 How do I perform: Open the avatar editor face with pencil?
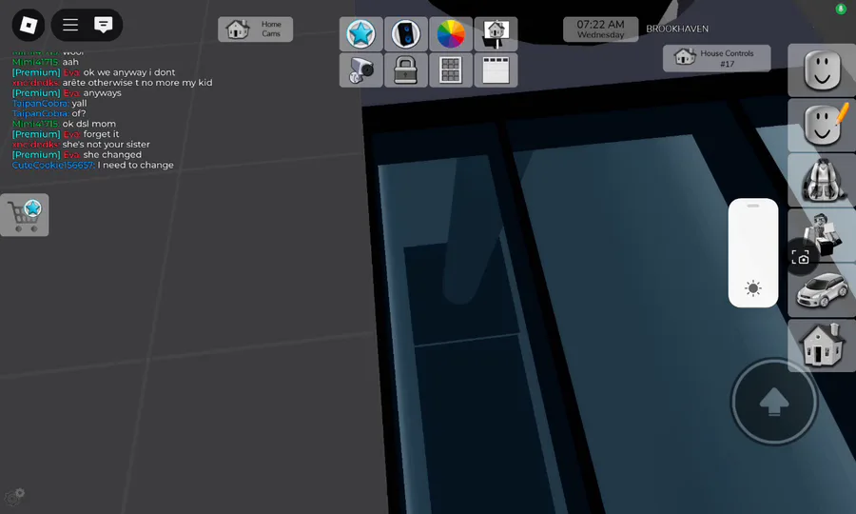tap(822, 126)
